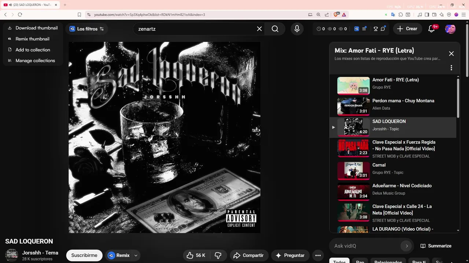Click the vidIQ clock stat showing 0
Screen dimensions: 469x263
coord(321,29)
